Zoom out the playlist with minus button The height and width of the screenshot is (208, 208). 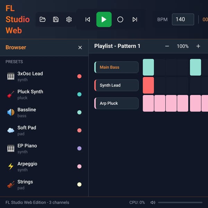click(167, 46)
